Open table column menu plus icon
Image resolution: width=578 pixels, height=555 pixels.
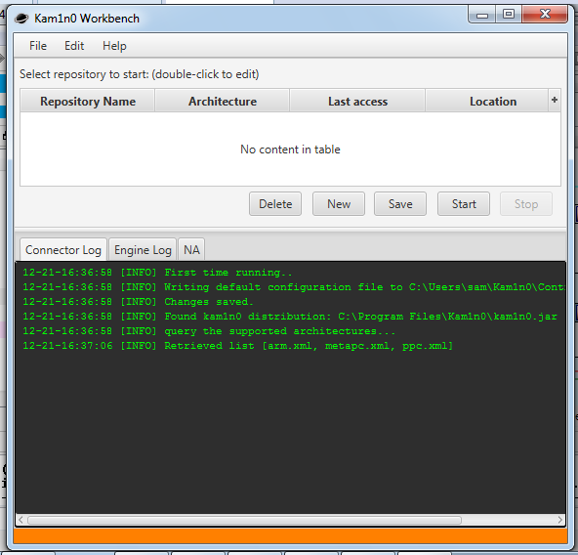click(555, 100)
